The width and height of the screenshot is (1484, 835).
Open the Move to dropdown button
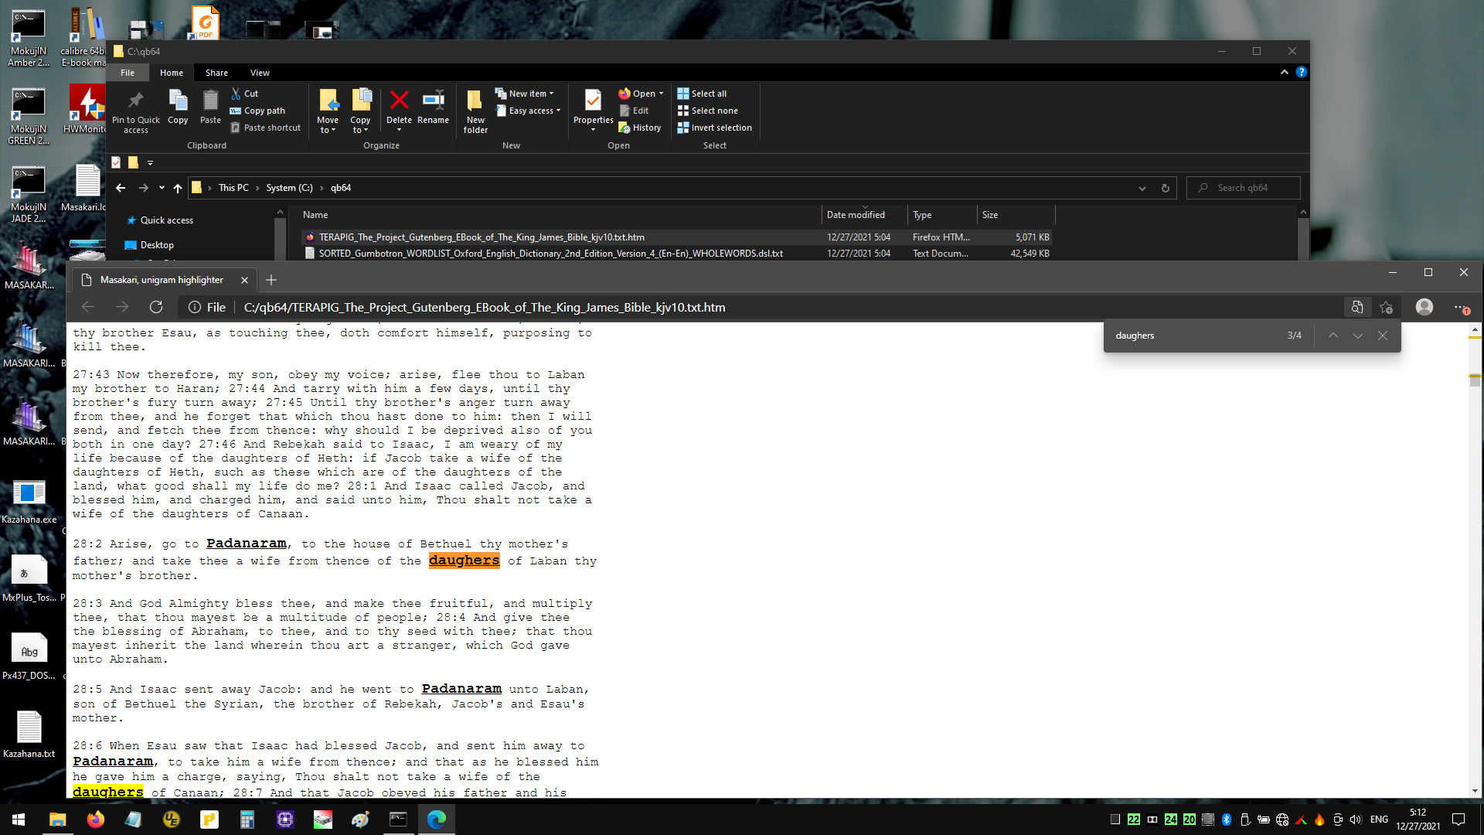(x=328, y=111)
